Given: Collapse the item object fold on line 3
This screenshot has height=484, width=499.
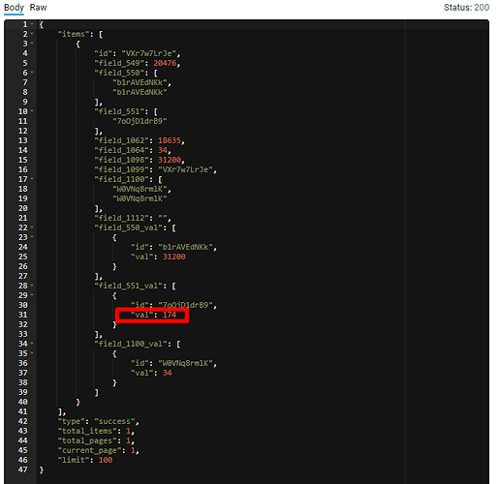Looking at the screenshot, I should coord(32,44).
